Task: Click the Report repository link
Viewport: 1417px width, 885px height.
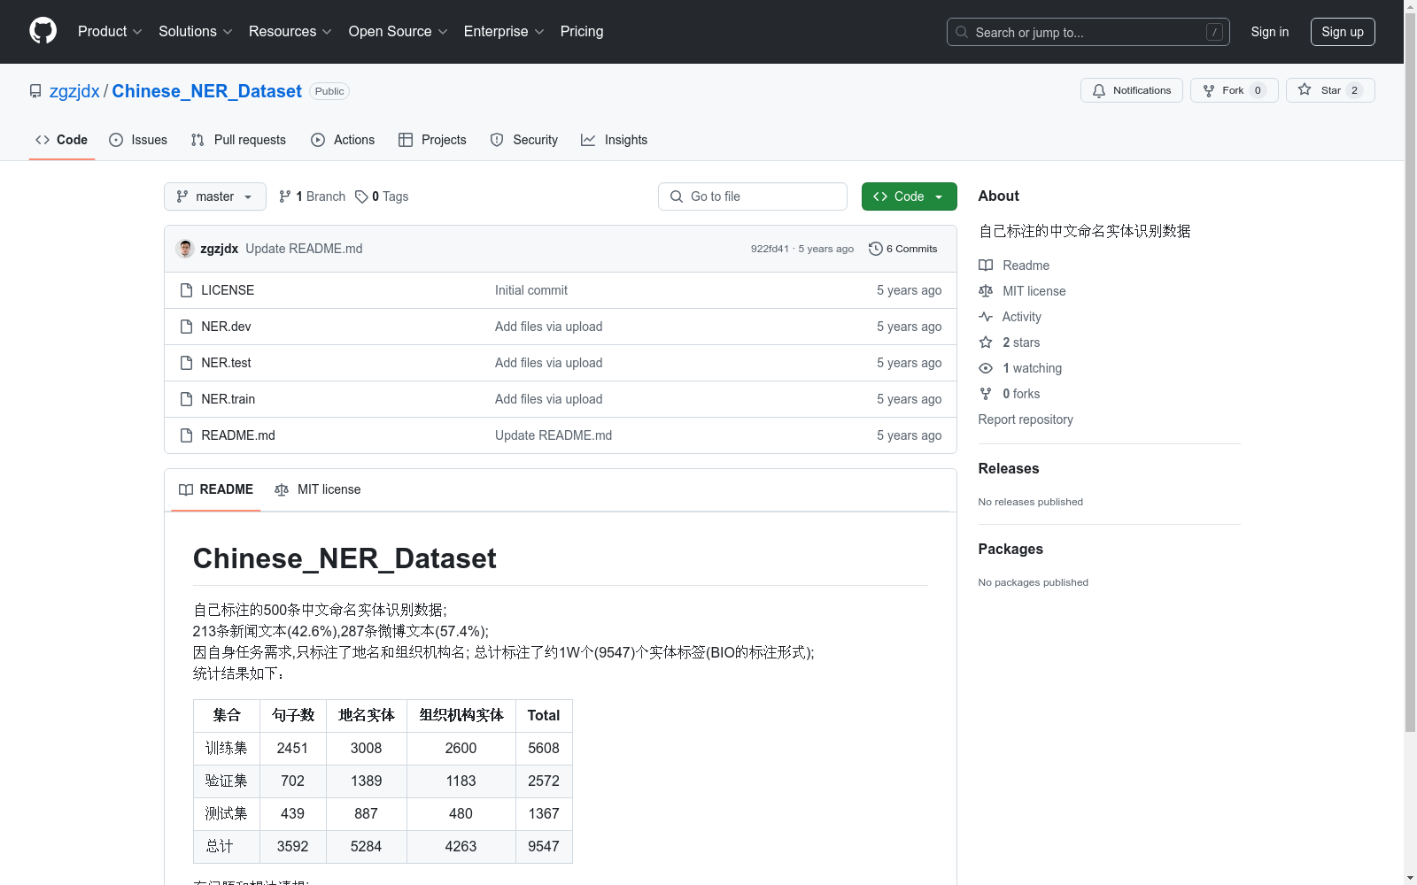Action: click(x=1026, y=419)
